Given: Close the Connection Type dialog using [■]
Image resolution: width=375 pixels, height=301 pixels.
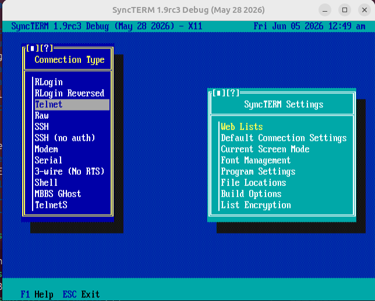Looking at the screenshot, I should (x=32, y=48).
